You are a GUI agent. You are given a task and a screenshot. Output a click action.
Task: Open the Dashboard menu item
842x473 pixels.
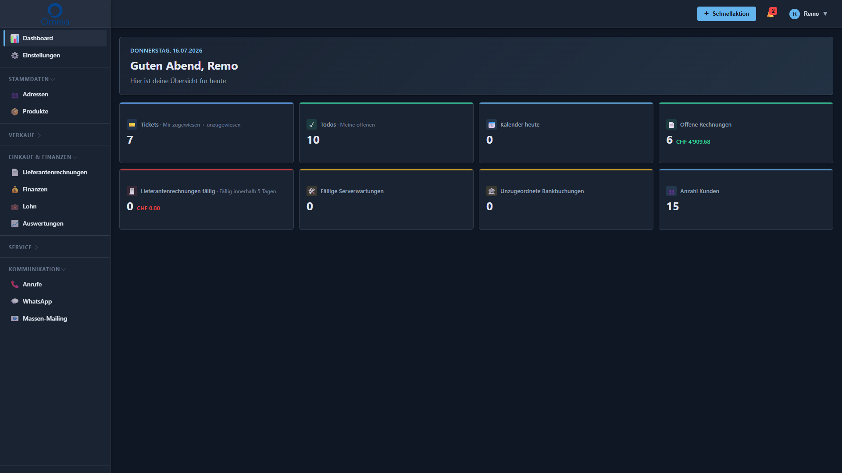[55, 39]
